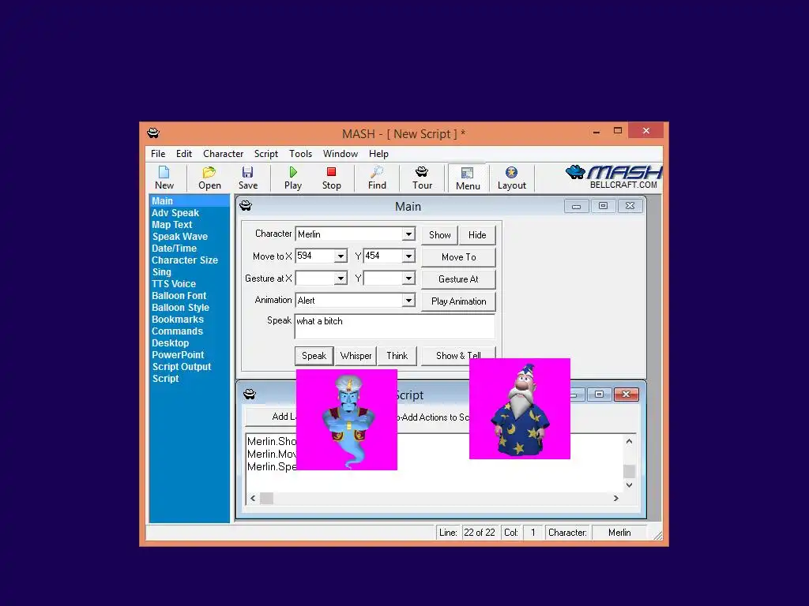Click the Gesture At button
This screenshot has height=606, width=809.
pos(459,279)
